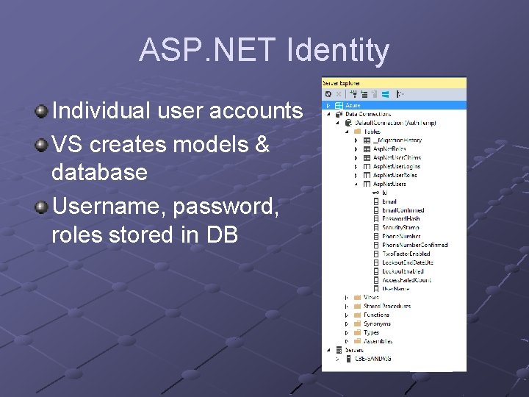Viewport: 529px width, 397px height.
Task: Click the ASP.NET Identity slide title
Action: 264,50
